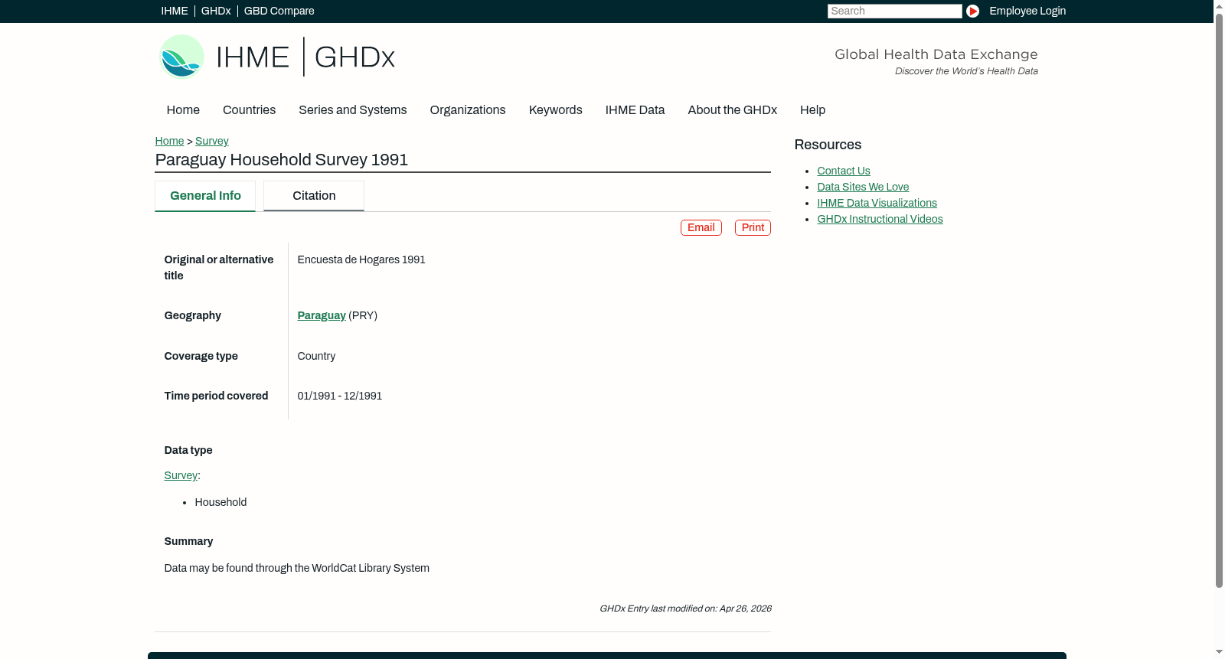Click Employee Login

[1027, 11]
